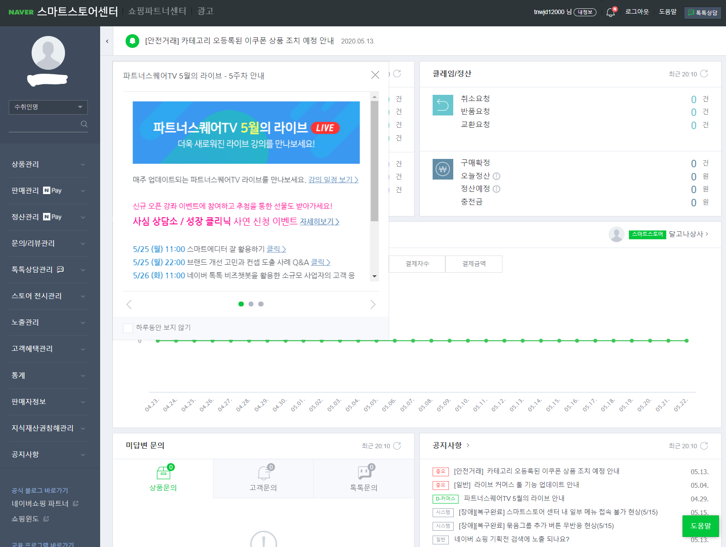Image resolution: width=726 pixels, height=547 pixels.
Task: Select the third popup pagination dot
Action: [261, 304]
